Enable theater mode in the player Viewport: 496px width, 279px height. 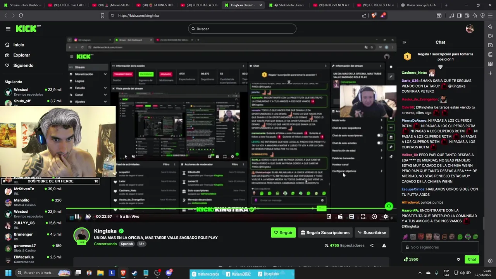coord(351,217)
